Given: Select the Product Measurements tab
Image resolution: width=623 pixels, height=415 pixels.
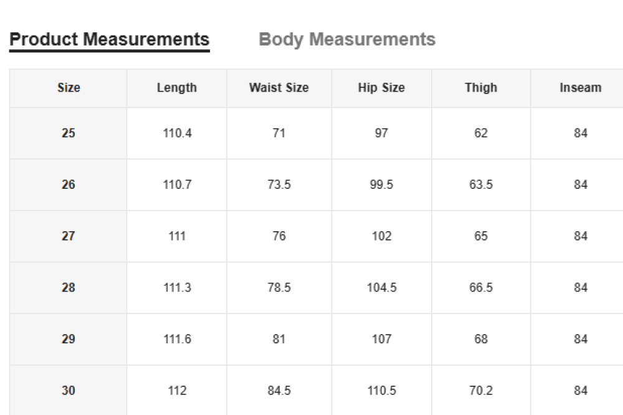Looking at the screenshot, I should [x=110, y=39].
